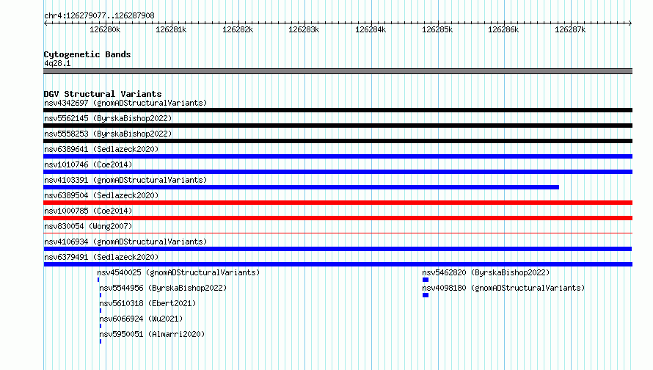This screenshot has width=653, height=370.
Task: Open nsv830054 (Wong2007) label
Action: pyautogui.click(x=88, y=226)
